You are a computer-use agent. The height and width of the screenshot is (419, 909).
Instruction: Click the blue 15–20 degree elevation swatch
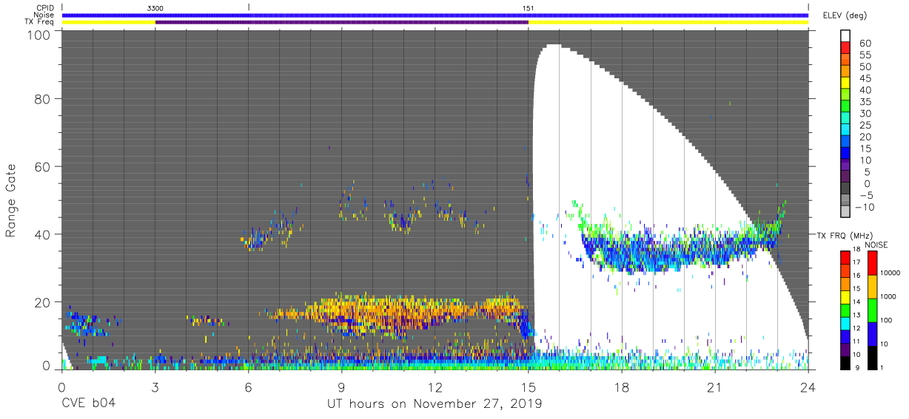pyautogui.click(x=845, y=142)
